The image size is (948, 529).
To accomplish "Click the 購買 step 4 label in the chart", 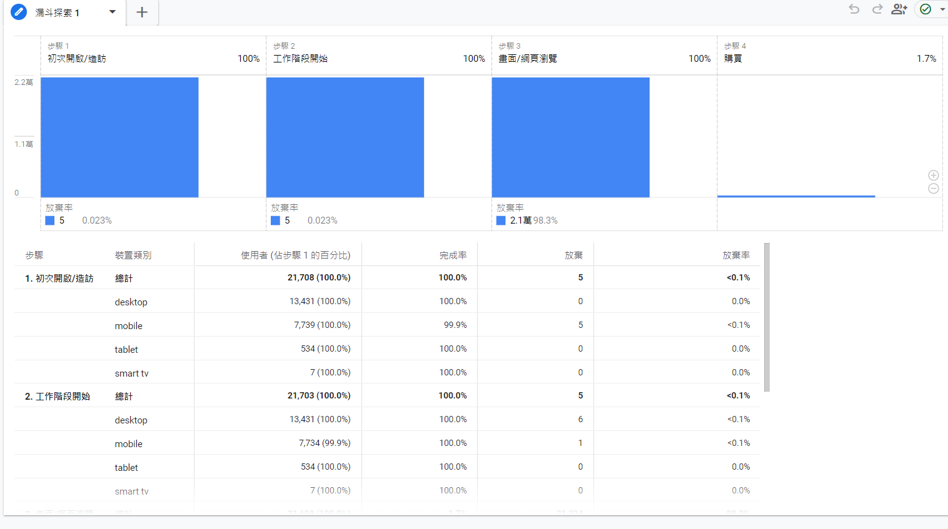I will [733, 58].
